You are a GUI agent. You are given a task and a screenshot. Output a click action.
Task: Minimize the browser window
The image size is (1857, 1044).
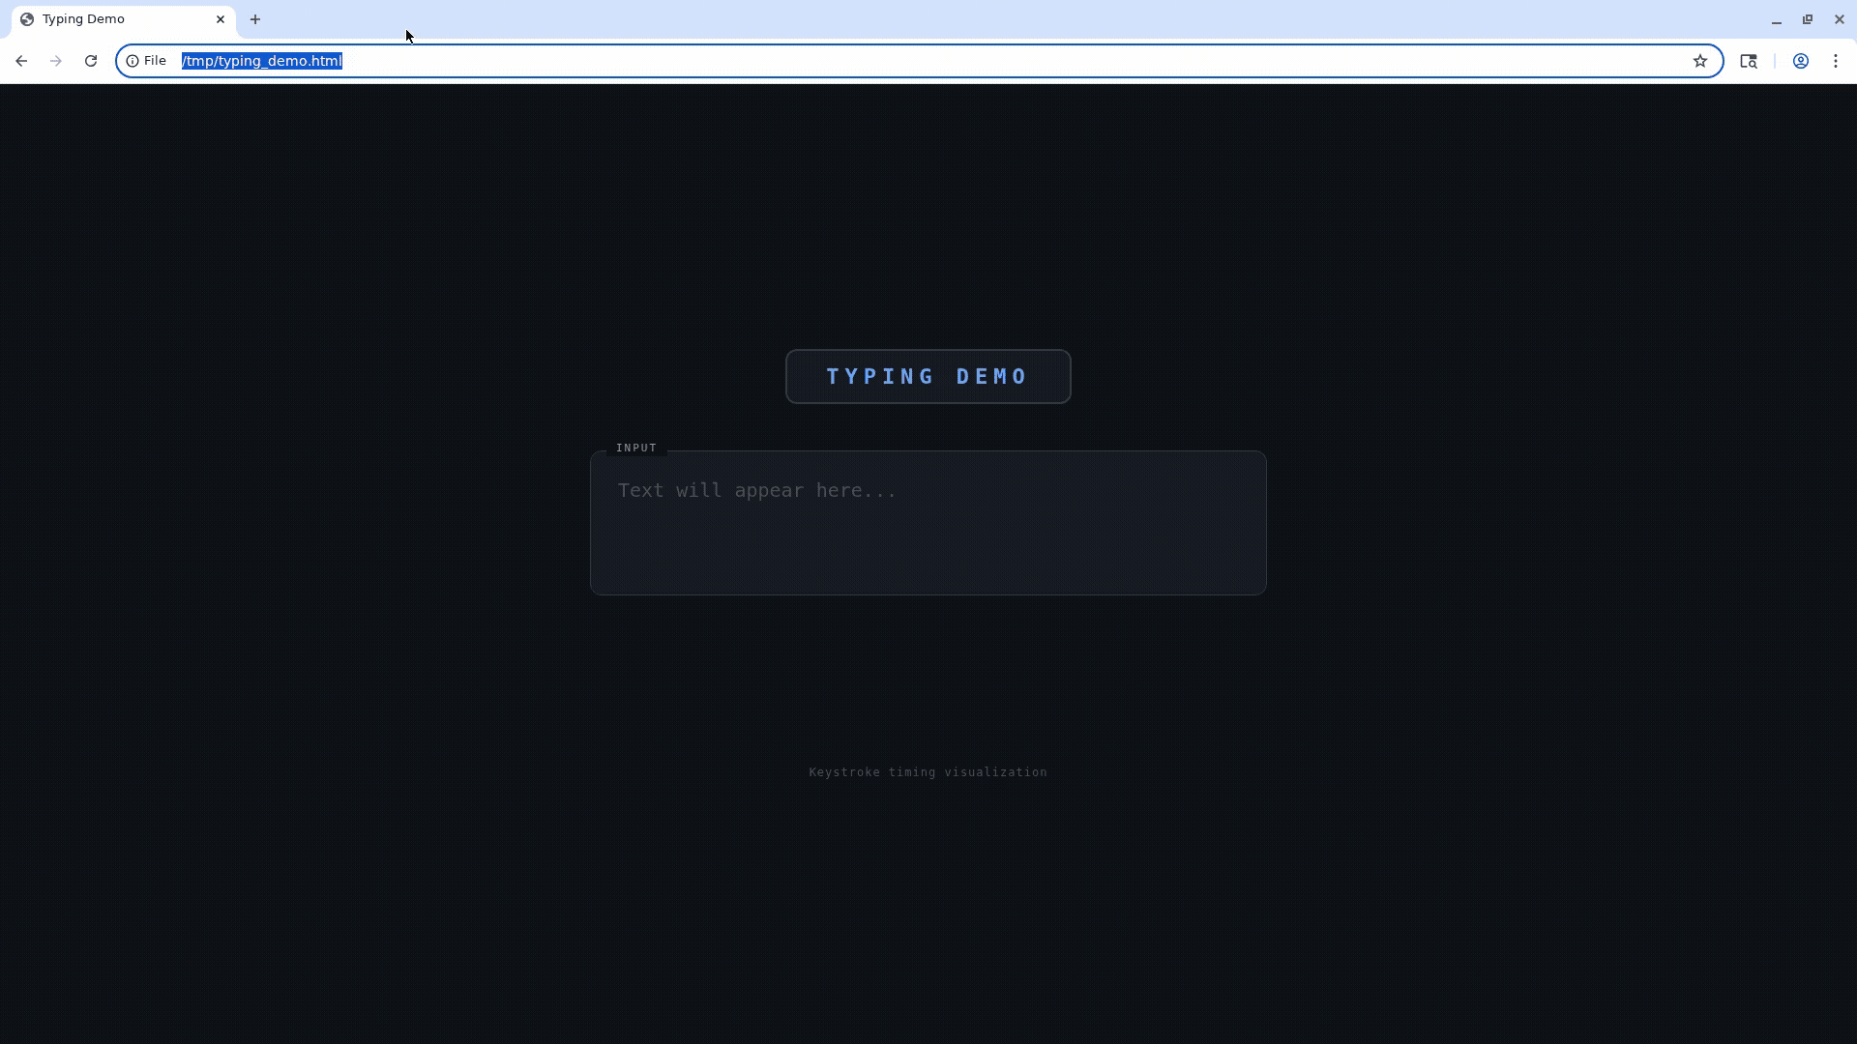[1777, 19]
